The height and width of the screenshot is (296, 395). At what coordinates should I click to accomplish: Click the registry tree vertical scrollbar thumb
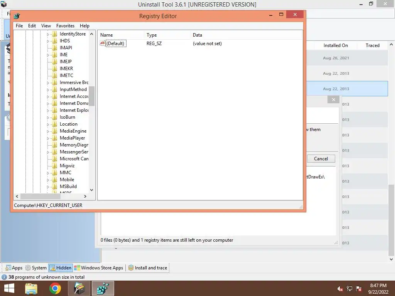click(x=92, y=96)
